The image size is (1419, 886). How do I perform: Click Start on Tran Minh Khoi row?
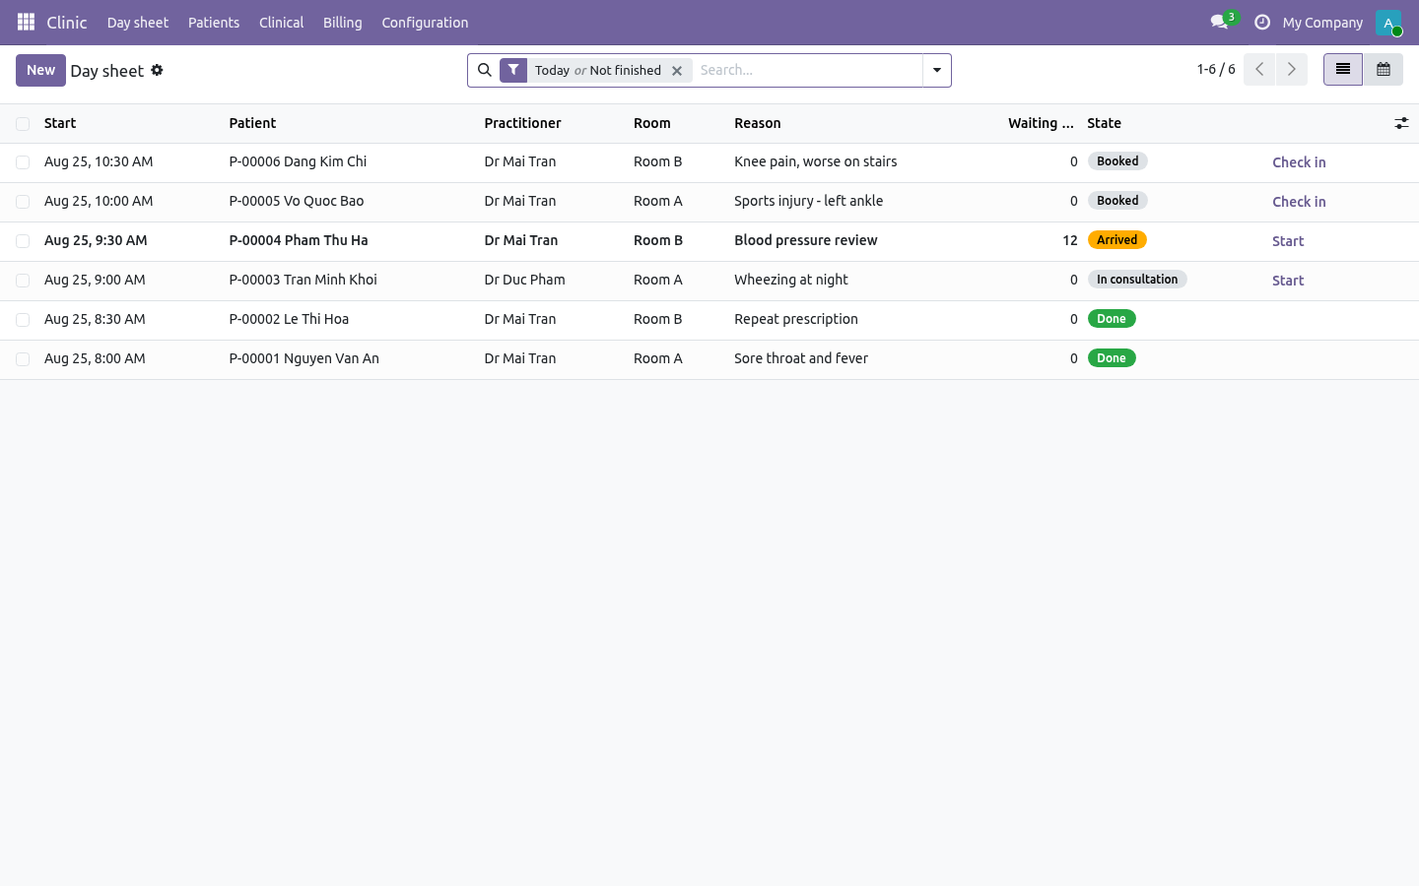pyautogui.click(x=1288, y=281)
